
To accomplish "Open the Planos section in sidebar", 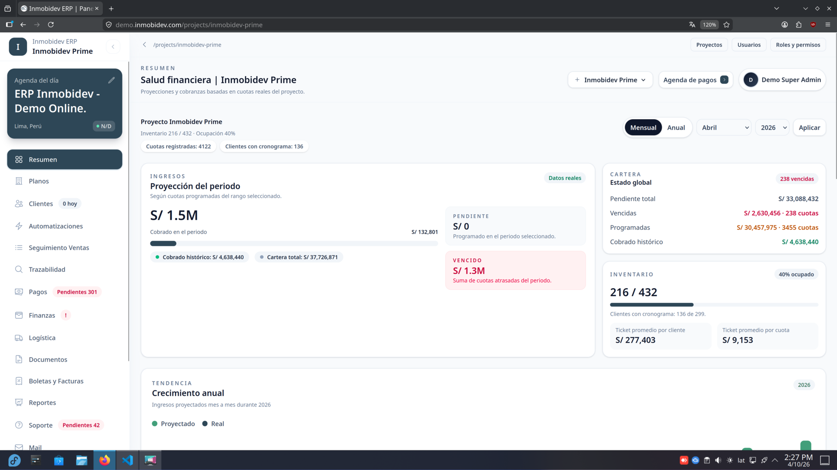I will [39, 181].
